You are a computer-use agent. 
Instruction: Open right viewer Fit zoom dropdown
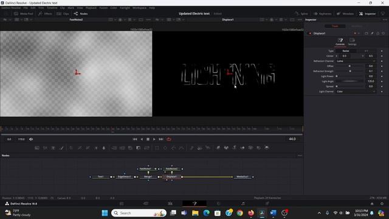159,19
